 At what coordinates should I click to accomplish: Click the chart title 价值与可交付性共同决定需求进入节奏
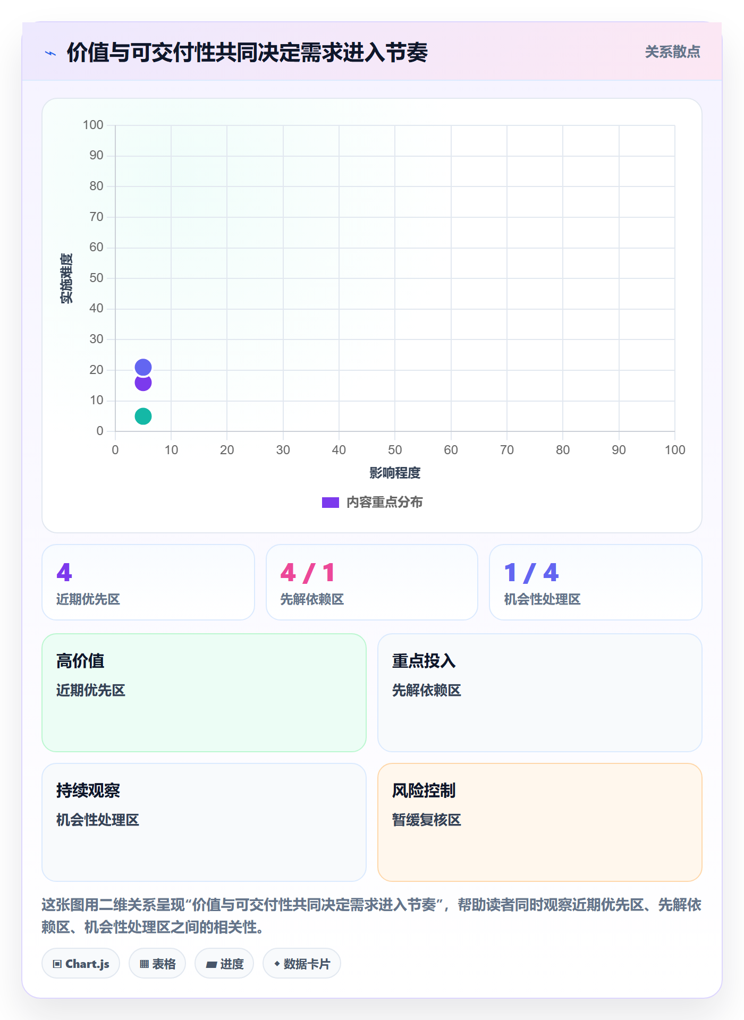(247, 53)
